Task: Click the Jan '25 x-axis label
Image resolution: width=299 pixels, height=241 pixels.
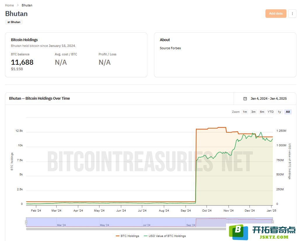Action: [x=271, y=210]
